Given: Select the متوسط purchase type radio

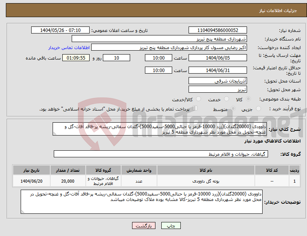Looking at the screenshot, I should 233,109.
